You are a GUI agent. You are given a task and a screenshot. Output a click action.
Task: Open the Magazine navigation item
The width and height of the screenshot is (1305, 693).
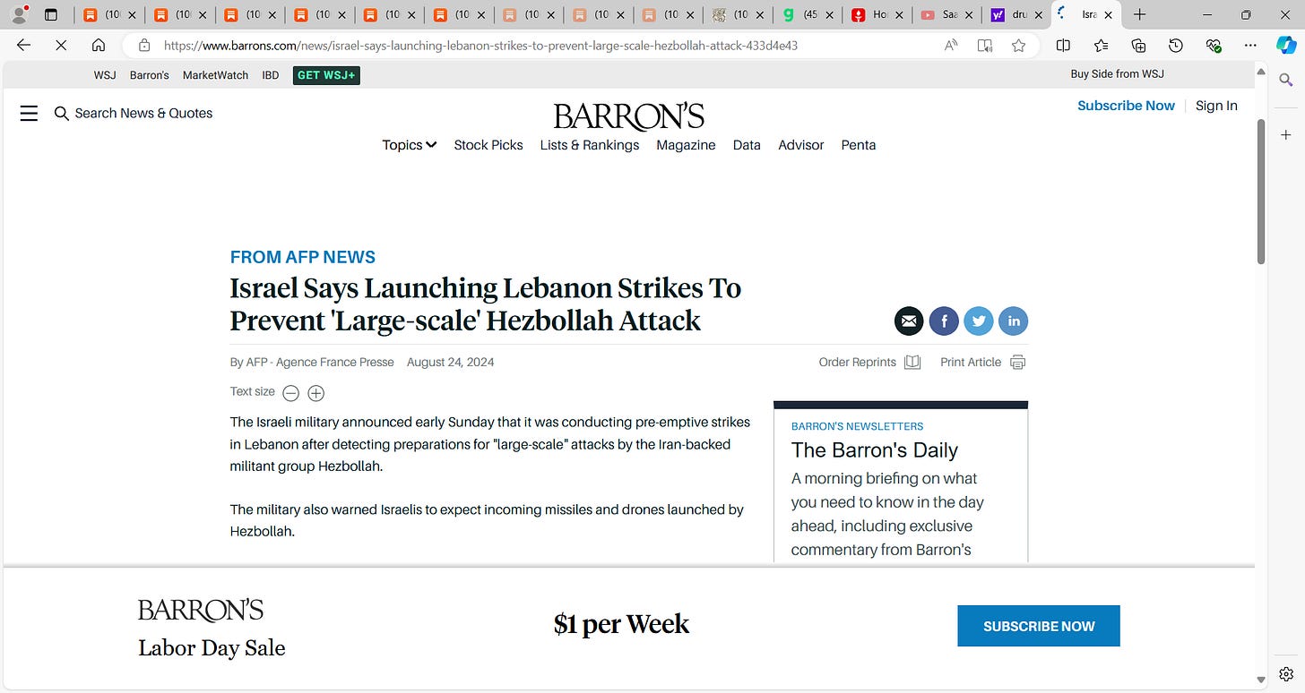click(686, 145)
